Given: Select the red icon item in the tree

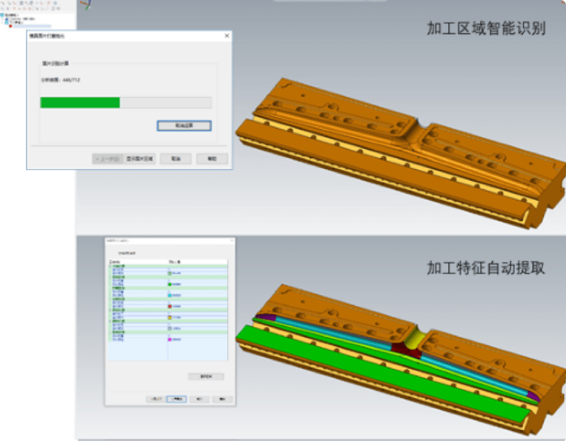Looking at the screenshot, I should 11,26.
